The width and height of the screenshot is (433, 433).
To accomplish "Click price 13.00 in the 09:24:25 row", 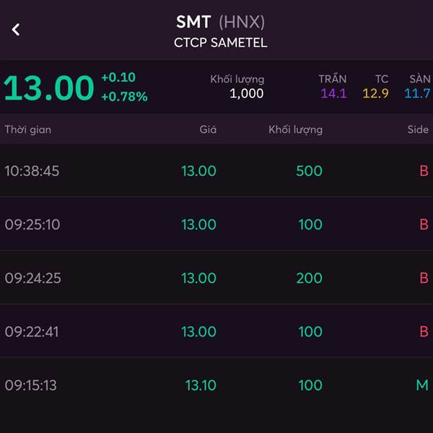I will tap(198, 278).
